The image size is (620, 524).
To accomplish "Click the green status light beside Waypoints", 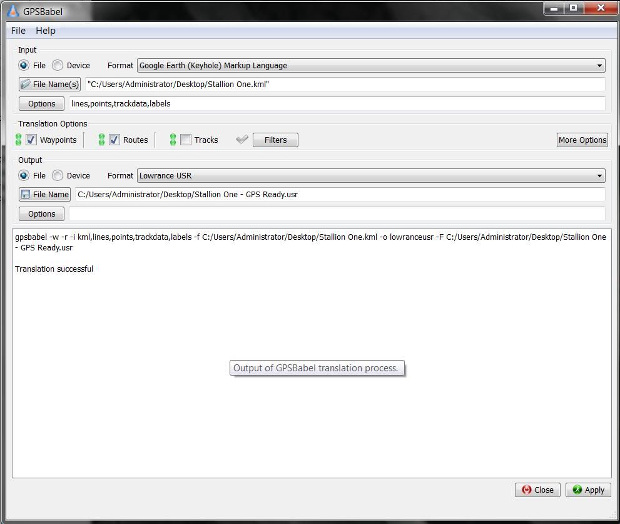I will [18, 140].
